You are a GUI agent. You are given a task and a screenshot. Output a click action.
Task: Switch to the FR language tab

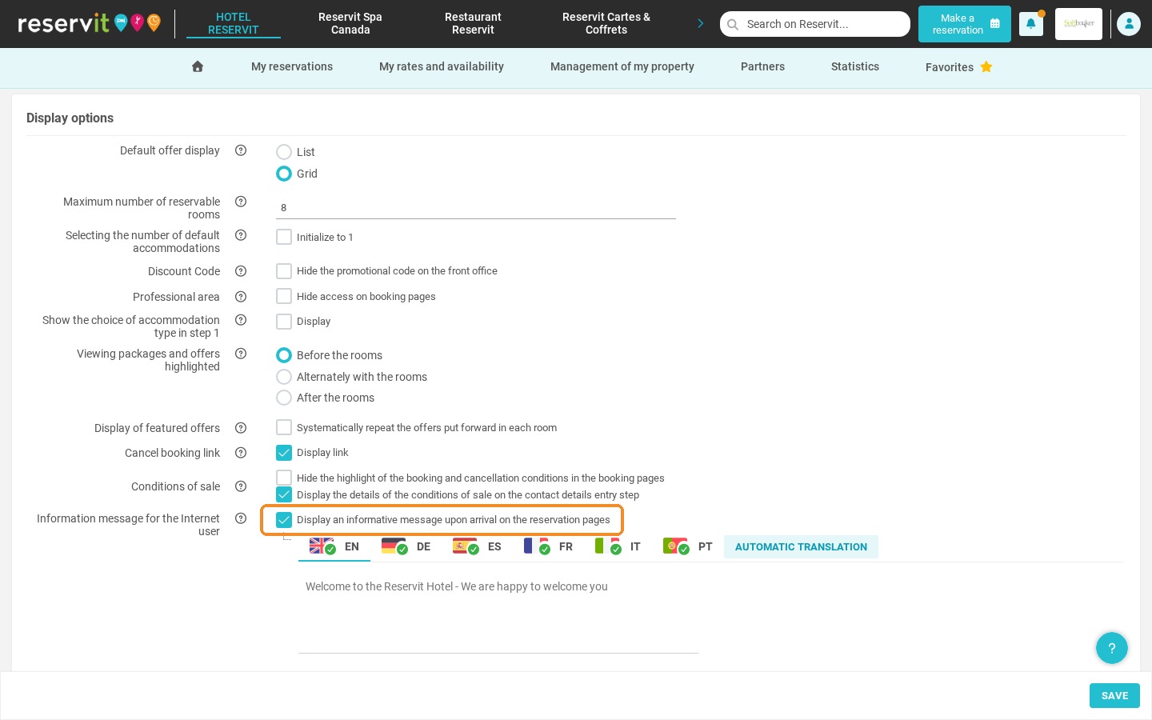(549, 546)
